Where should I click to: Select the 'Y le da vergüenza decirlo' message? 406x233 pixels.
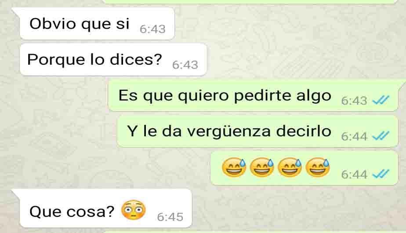257,131
